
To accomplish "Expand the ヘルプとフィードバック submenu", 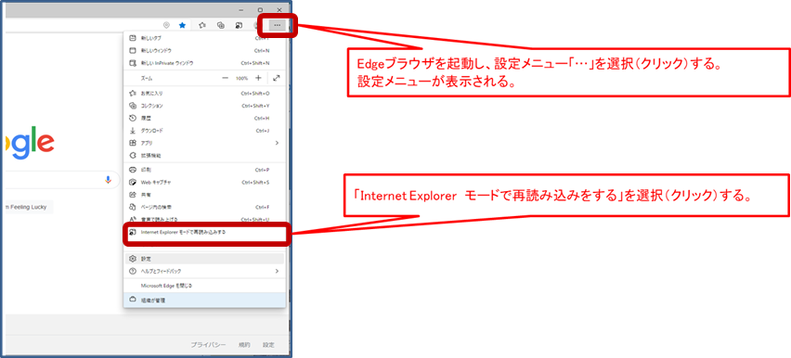I will tap(277, 271).
